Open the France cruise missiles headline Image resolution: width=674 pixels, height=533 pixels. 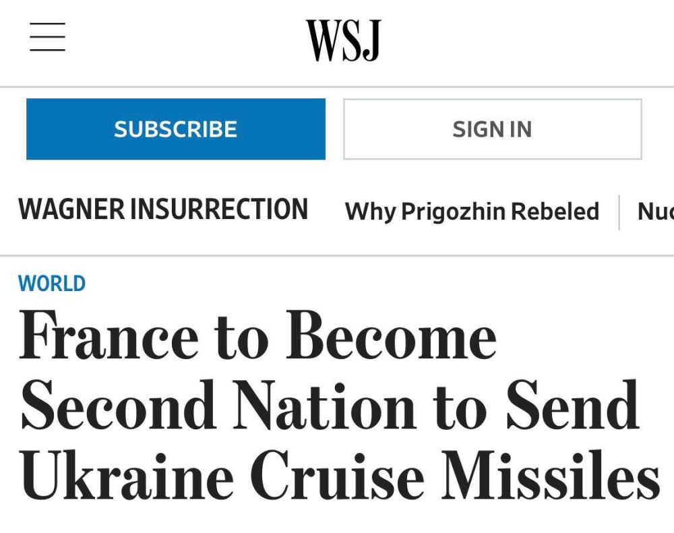point(339,405)
